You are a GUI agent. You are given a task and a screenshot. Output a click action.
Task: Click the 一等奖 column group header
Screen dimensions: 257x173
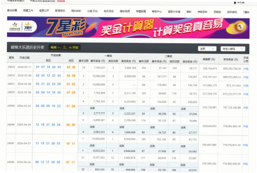point(108,56)
